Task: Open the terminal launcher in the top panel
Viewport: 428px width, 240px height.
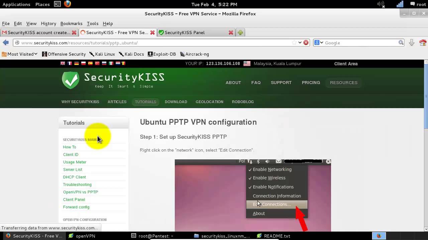Action: click(57, 4)
